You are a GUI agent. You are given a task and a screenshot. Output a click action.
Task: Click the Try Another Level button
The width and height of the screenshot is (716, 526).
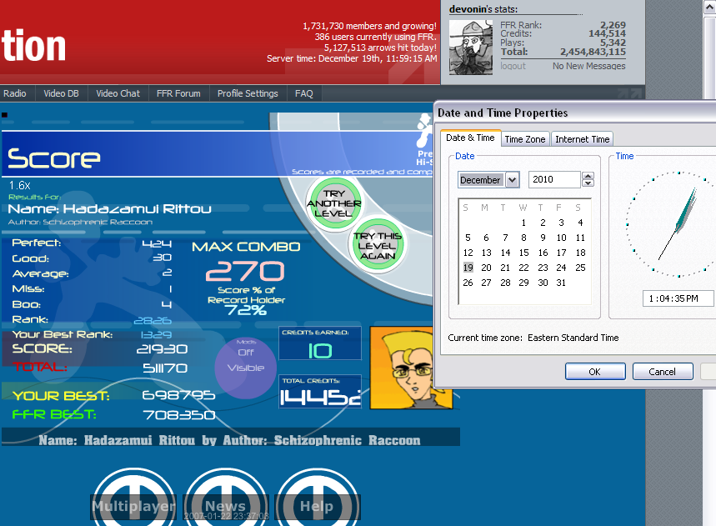click(x=333, y=199)
